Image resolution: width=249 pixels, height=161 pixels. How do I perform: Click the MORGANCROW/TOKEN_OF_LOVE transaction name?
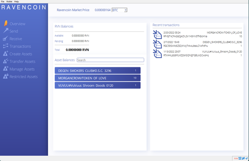(224, 32)
